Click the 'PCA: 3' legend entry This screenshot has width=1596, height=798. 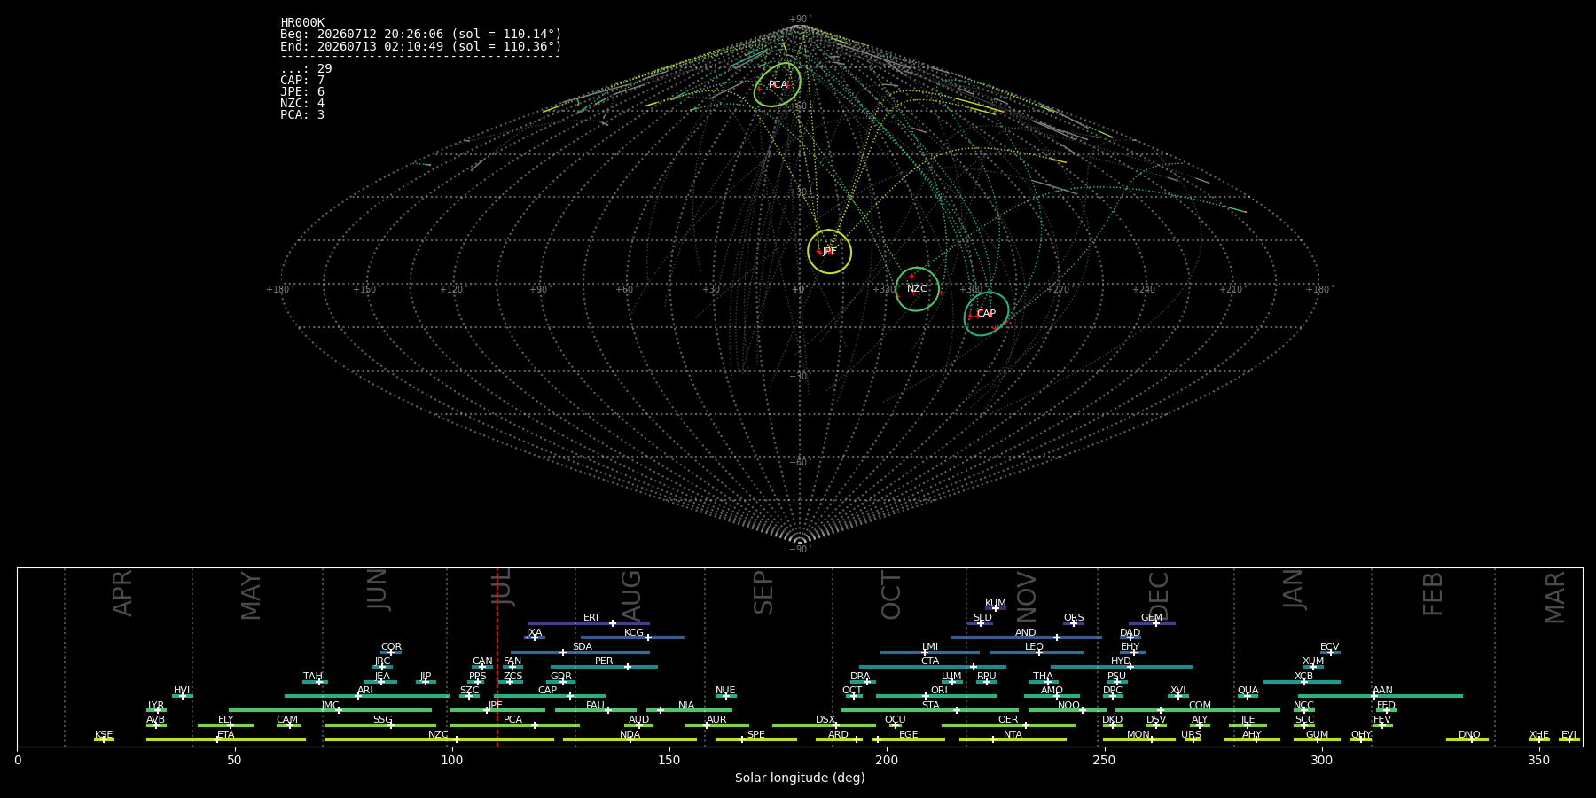point(302,115)
